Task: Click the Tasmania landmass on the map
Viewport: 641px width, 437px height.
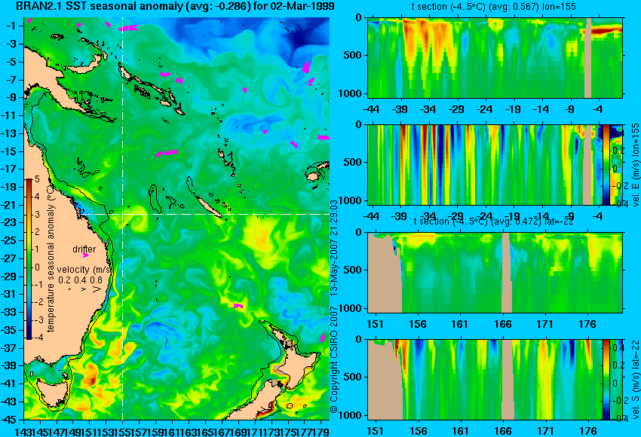Action: 52,393
